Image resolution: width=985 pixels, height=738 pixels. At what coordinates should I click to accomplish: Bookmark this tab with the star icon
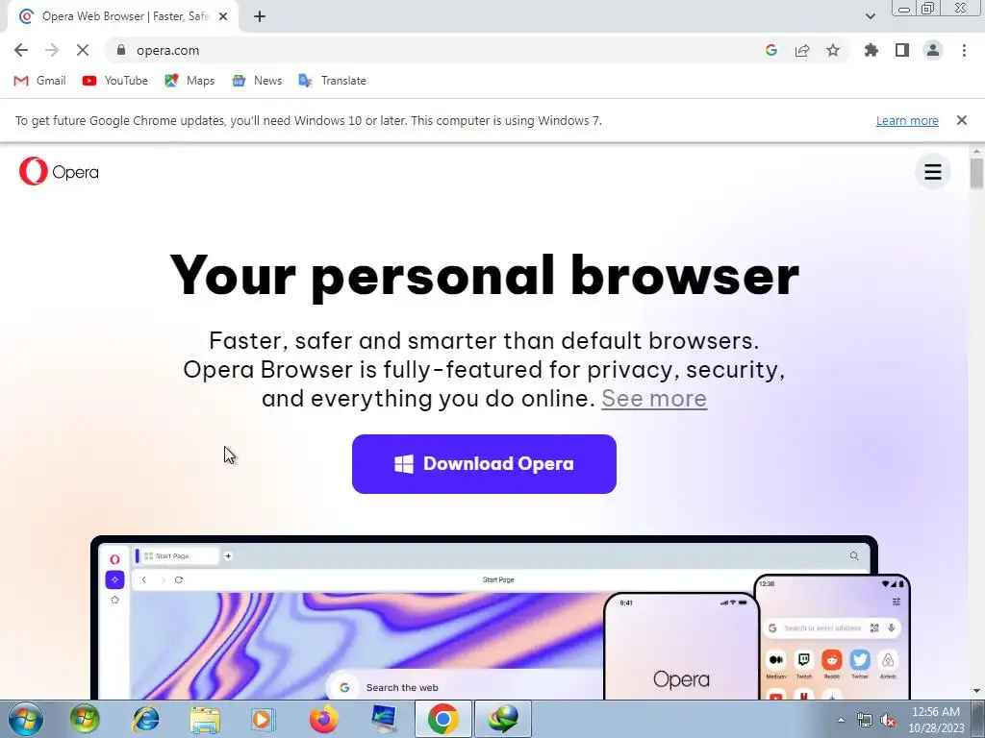833,50
